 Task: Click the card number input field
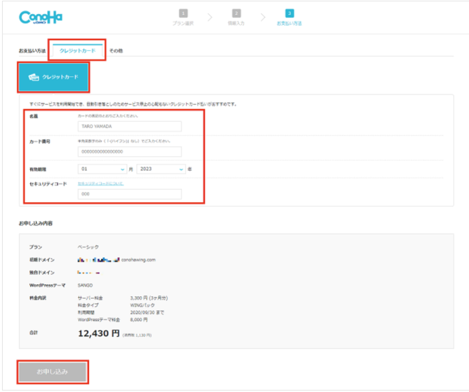(x=129, y=151)
